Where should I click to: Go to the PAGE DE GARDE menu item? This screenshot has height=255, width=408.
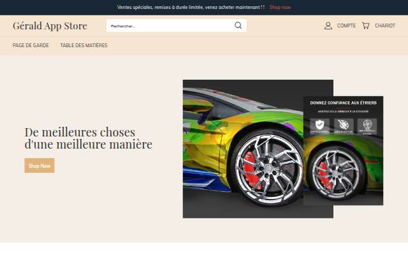coord(31,45)
